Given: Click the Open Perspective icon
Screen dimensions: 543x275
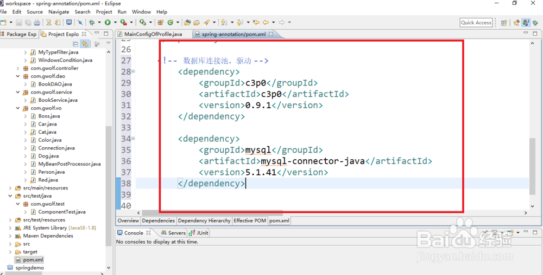Looking at the screenshot, I should coord(504,23).
